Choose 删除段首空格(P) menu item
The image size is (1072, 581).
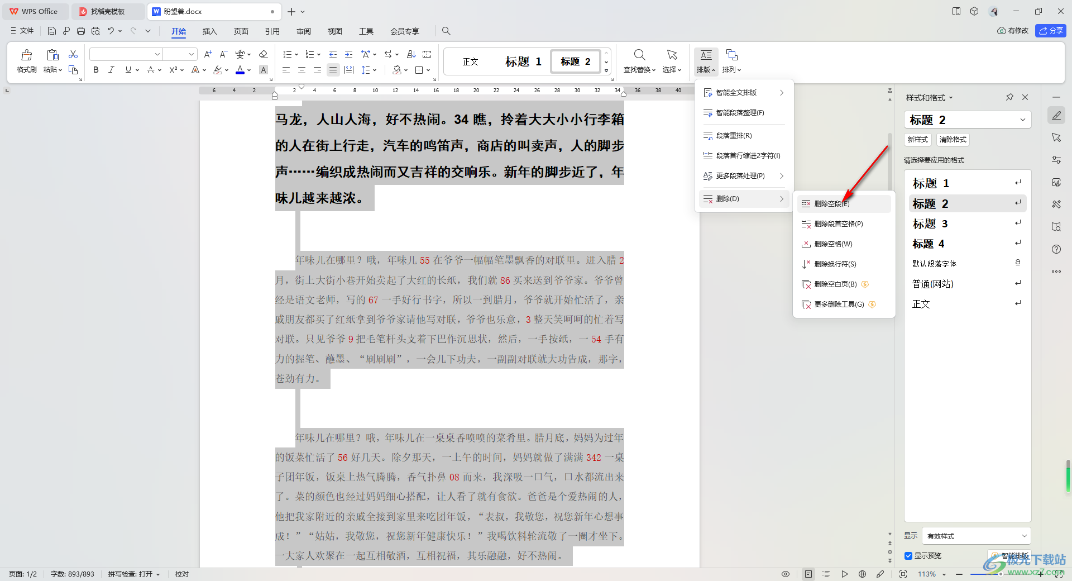(x=844, y=224)
